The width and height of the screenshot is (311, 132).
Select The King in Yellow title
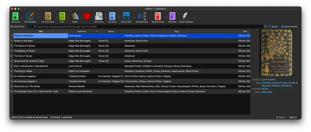pos(23,71)
